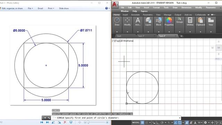Click the new drawing tab plus icon
The image size is (222, 125).
click(181, 36)
